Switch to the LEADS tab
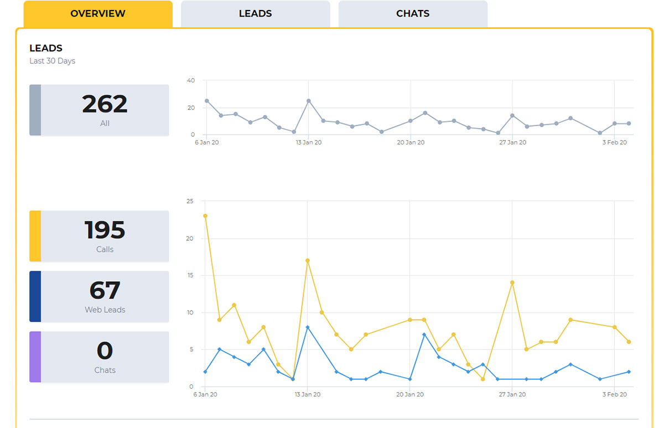The width and height of the screenshot is (664, 428). pyautogui.click(x=255, y=13)
